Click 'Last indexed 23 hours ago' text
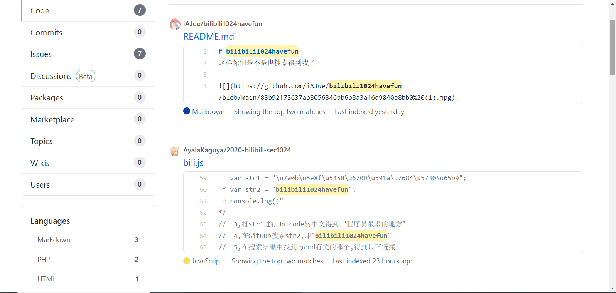Viewport: 616px width, 293px height. coord(372,261)
